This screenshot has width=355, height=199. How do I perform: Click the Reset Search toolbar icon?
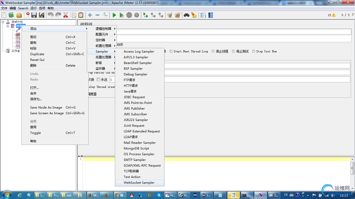pyautogui.click(x=194, y=15)
